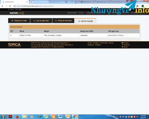Switch to the Thông tin cơ bản tab
The height and width of the screenshot is (119, 149).
coord(19,20)
